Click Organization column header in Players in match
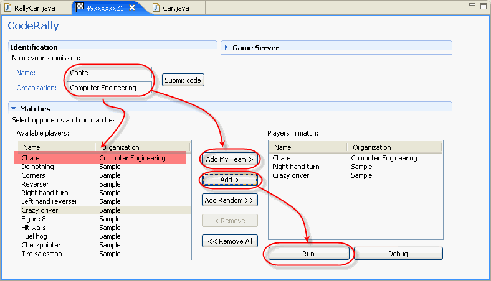The image size is (491, 281). pos(394,147)
